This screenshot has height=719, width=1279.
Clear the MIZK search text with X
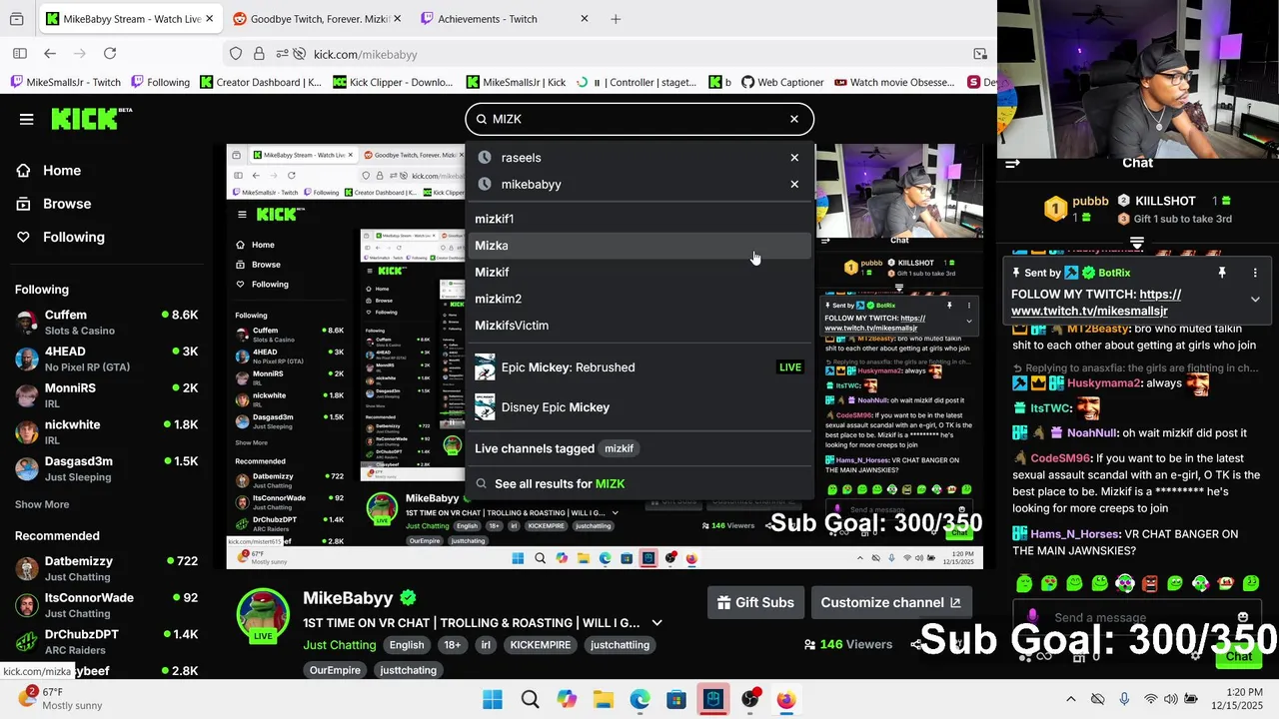pos(794,119)
